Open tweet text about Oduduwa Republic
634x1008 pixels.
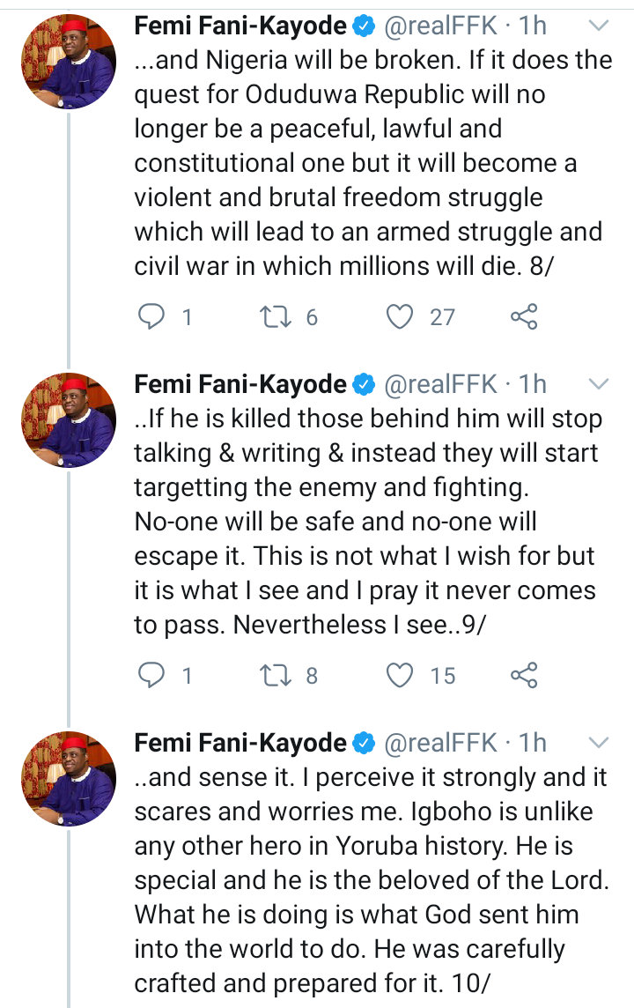(x=373, y=163)
